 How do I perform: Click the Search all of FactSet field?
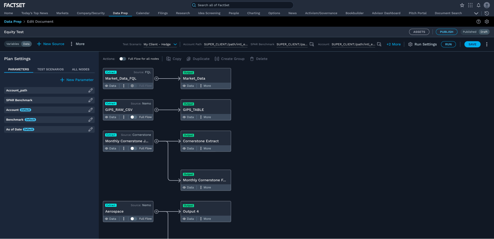(x=242, y=5)
